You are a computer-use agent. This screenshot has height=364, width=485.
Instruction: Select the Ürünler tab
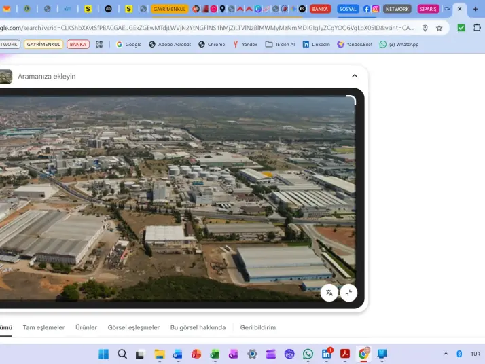point(86,327)
